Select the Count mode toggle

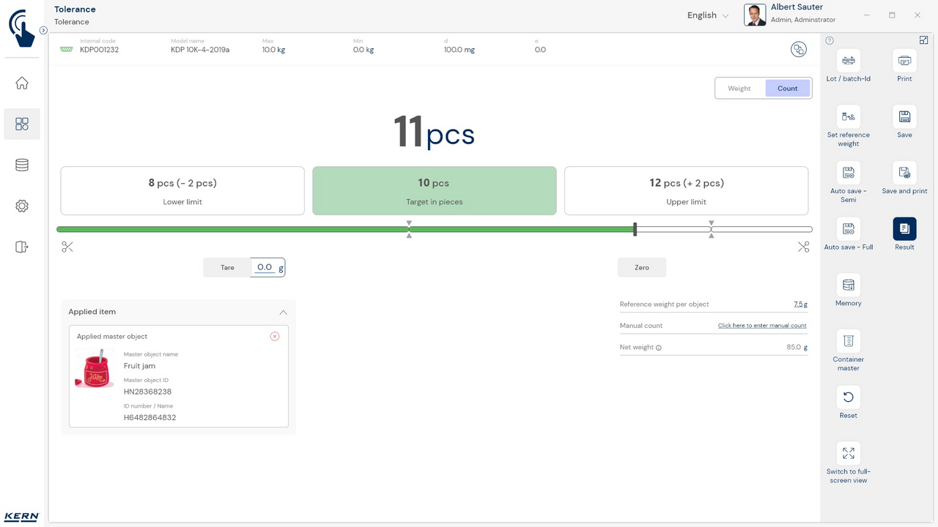(788, 89)
